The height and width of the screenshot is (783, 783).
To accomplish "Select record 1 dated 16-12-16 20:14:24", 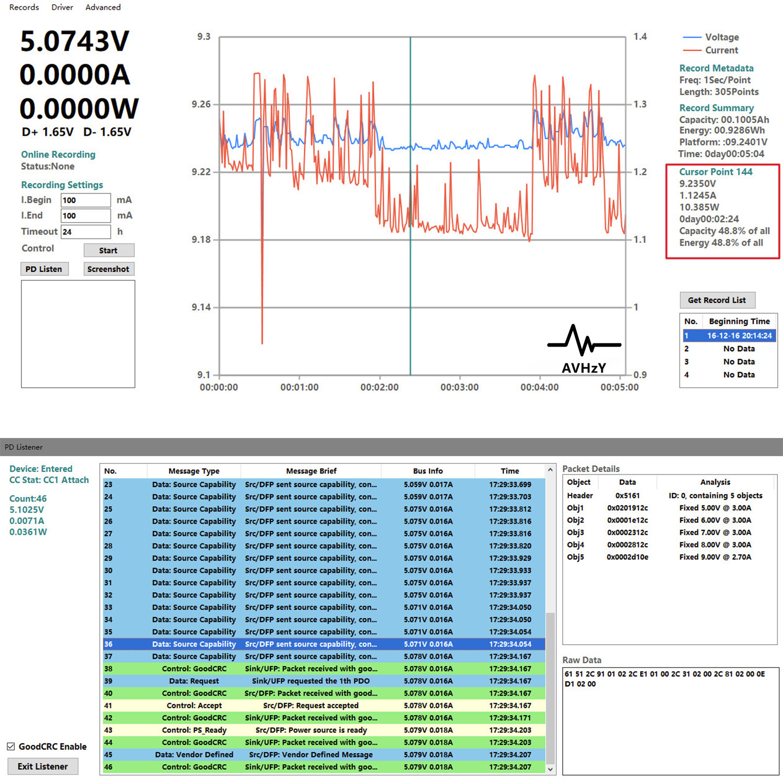I will pyautogui.click(x=729, y=336).
